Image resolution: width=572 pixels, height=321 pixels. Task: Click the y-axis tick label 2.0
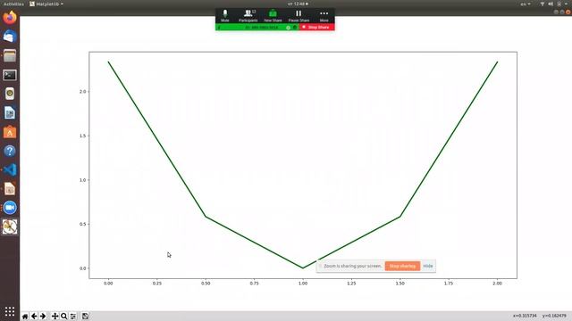(x=82, y=92)
